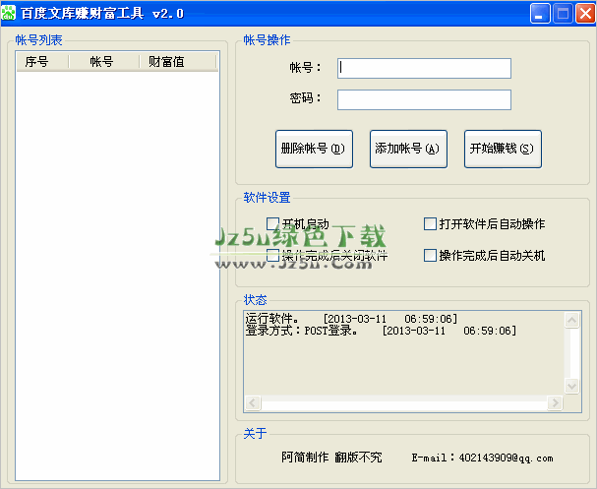Viewport: 597px width, 489px height.
Task: Click status log scroll down arrow
Action: click(571, 386)
